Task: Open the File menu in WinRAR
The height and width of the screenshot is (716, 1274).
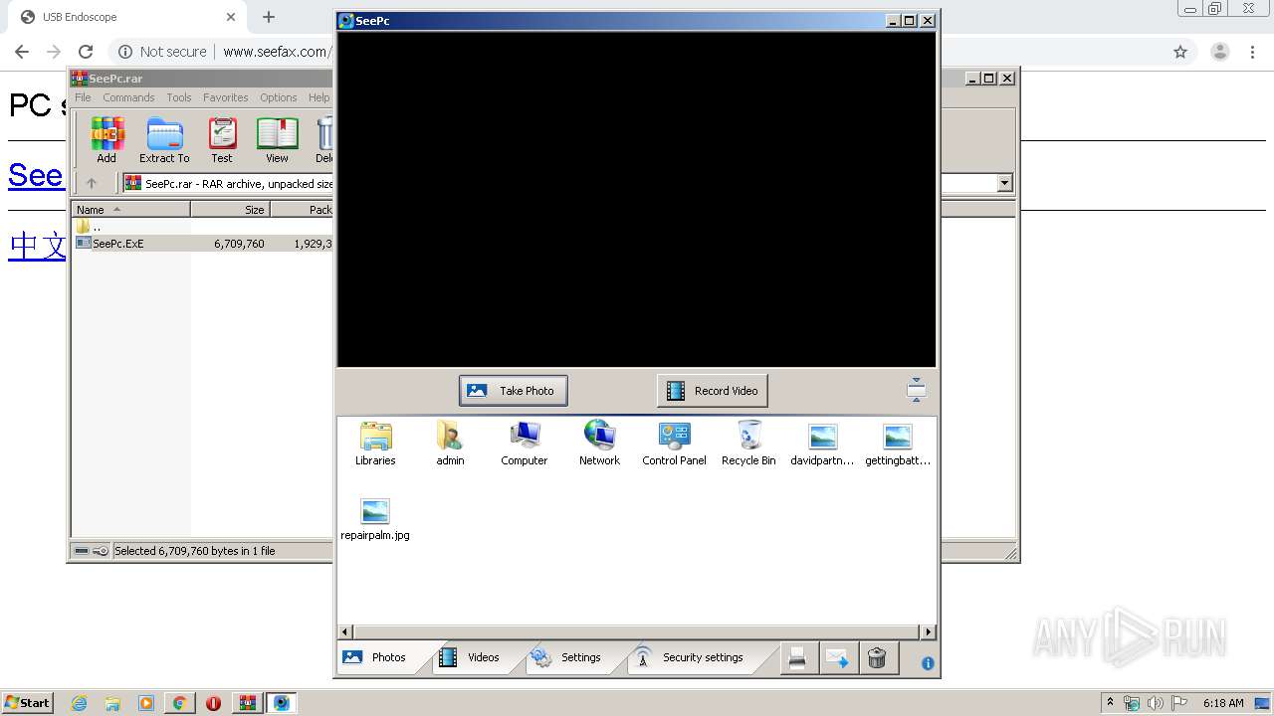Action: pyautogui.click(x=83, y=97)
